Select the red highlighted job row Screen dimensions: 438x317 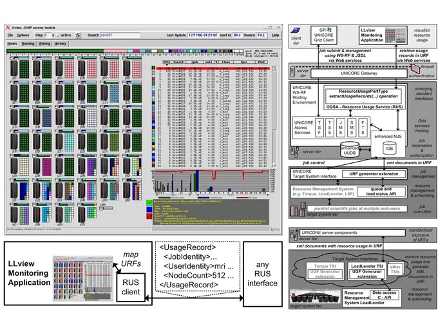click(x=213, y=68)
